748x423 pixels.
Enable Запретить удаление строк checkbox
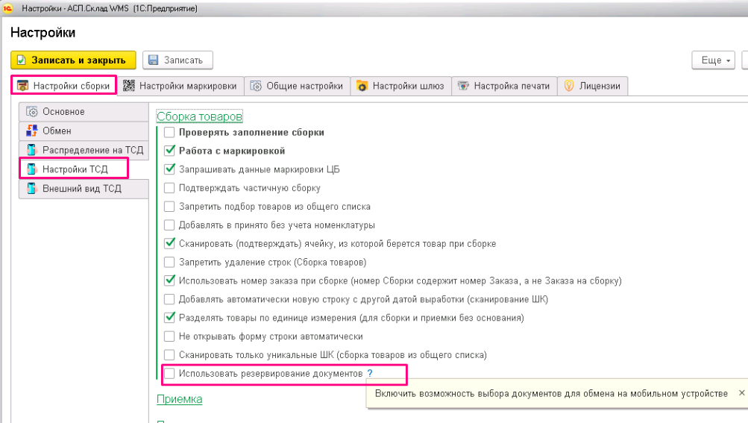point(169,262)
